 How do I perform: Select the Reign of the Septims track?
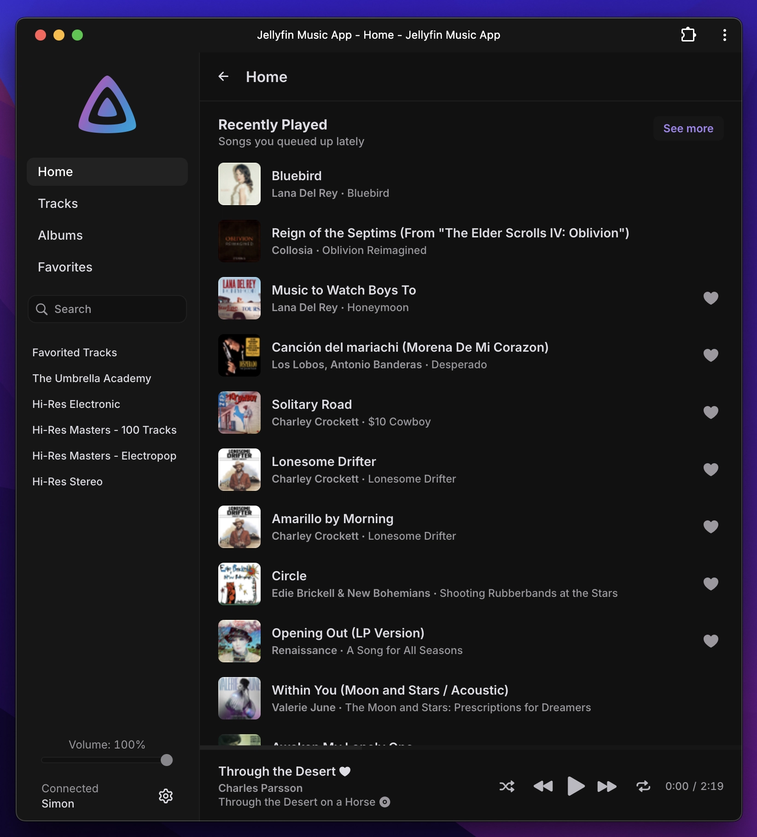point(471,241)
